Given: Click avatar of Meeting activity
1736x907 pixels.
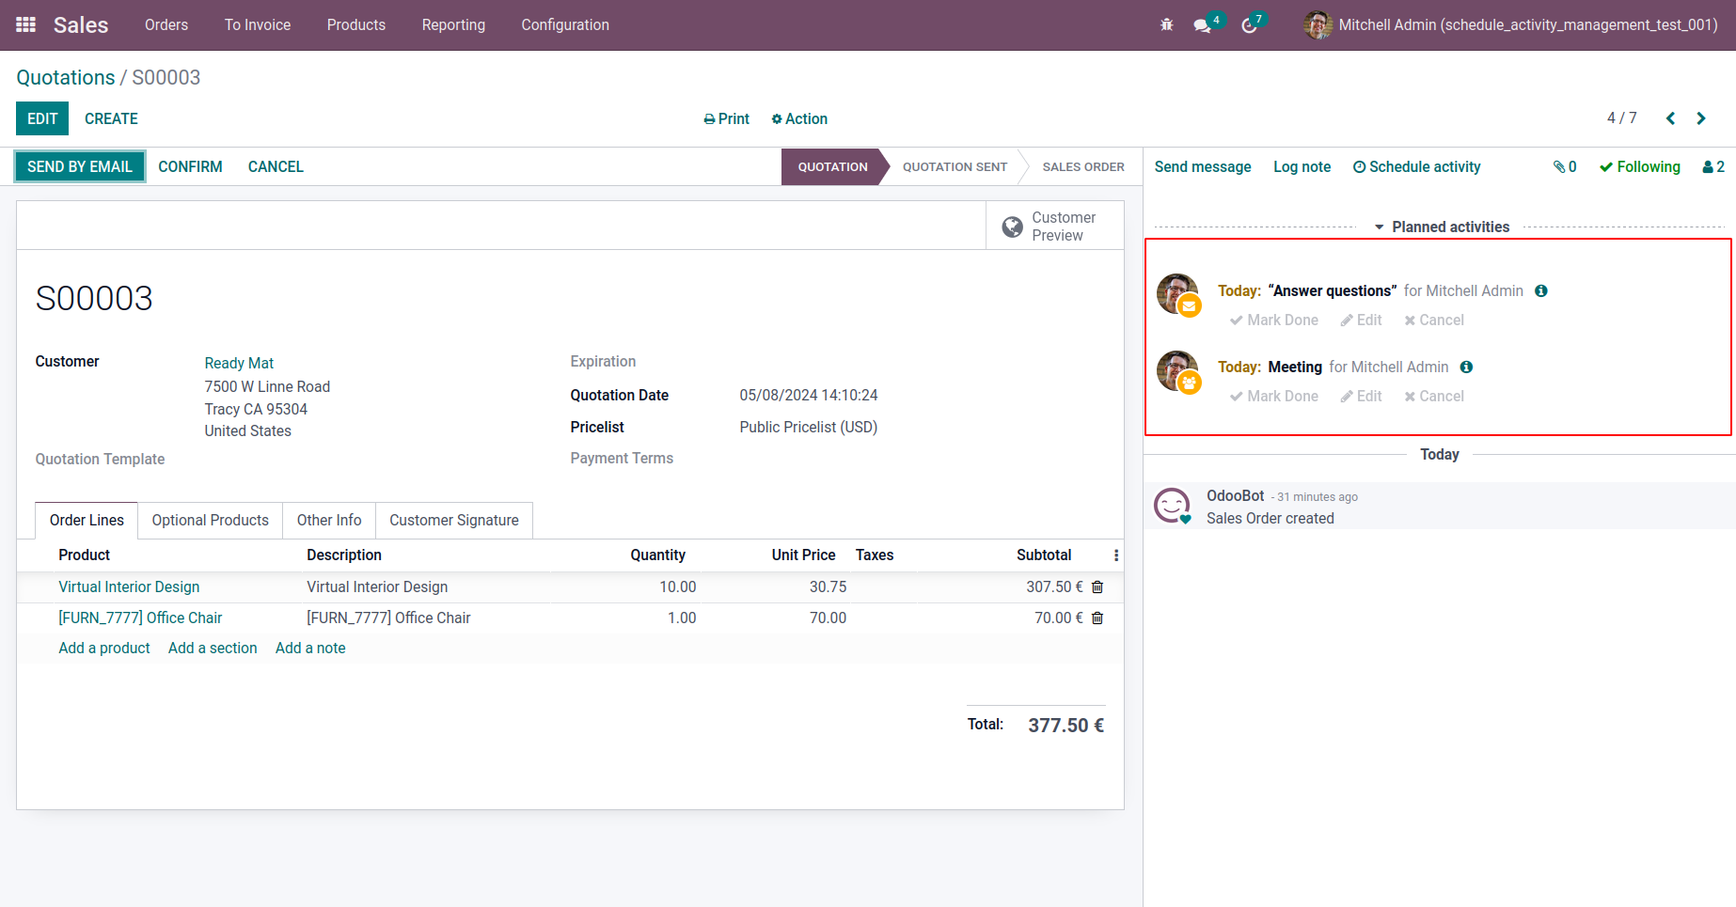Looking at the screenshot, I should pyautogui.click(x=1177, y=370).
